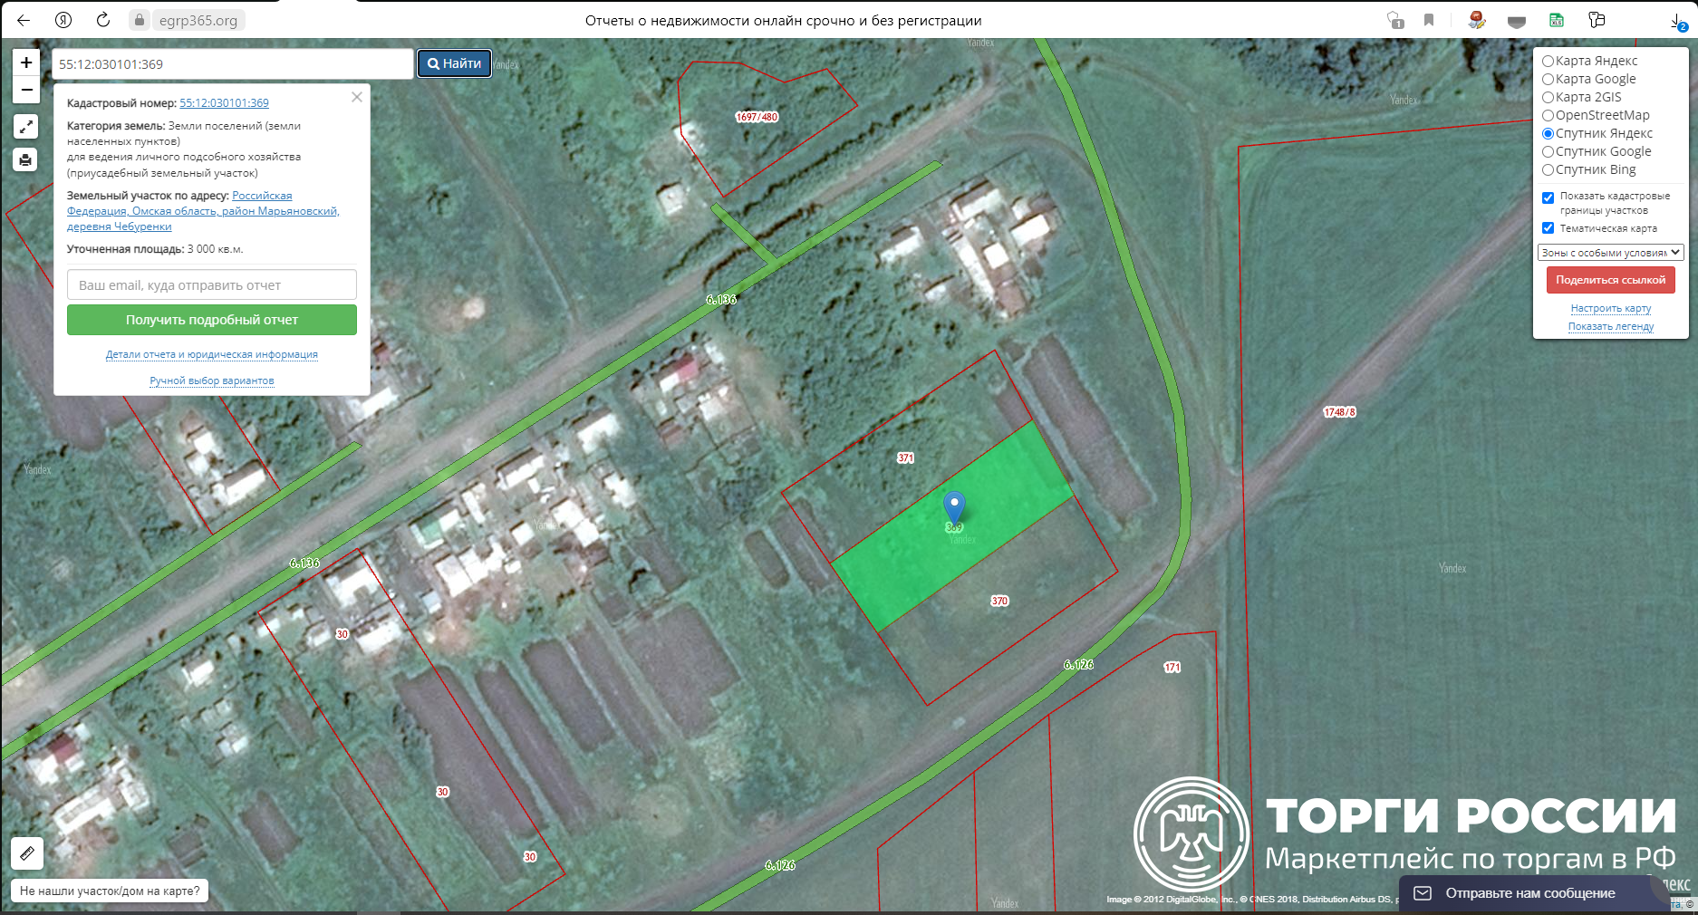Click the gray extension icon beside spreadsheet extension
1698x915 pixels.
coord(1517,21)
